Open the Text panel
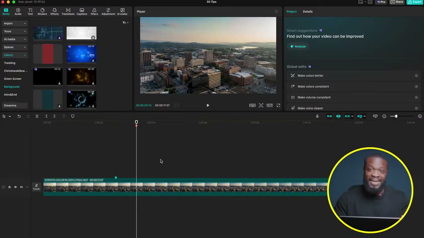Screen dimensions: 424x238 pyautogui.click(x=30, y=12)
